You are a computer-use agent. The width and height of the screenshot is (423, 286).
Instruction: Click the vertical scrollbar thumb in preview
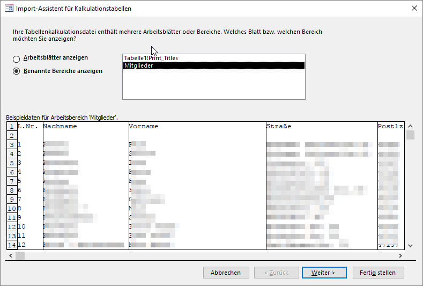coord(410,135)
